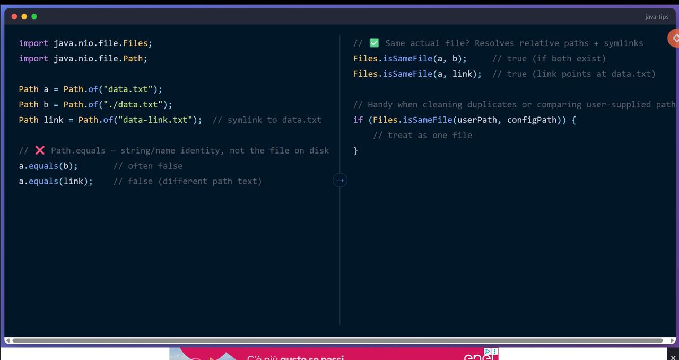Click the green check mark emoji

(374, 43)
